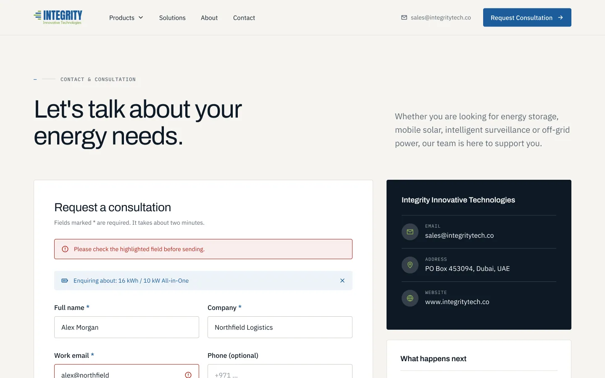605x378 pixels.
Task: Click the arrow icon on Request Consultation
Action: coord(560,18)
